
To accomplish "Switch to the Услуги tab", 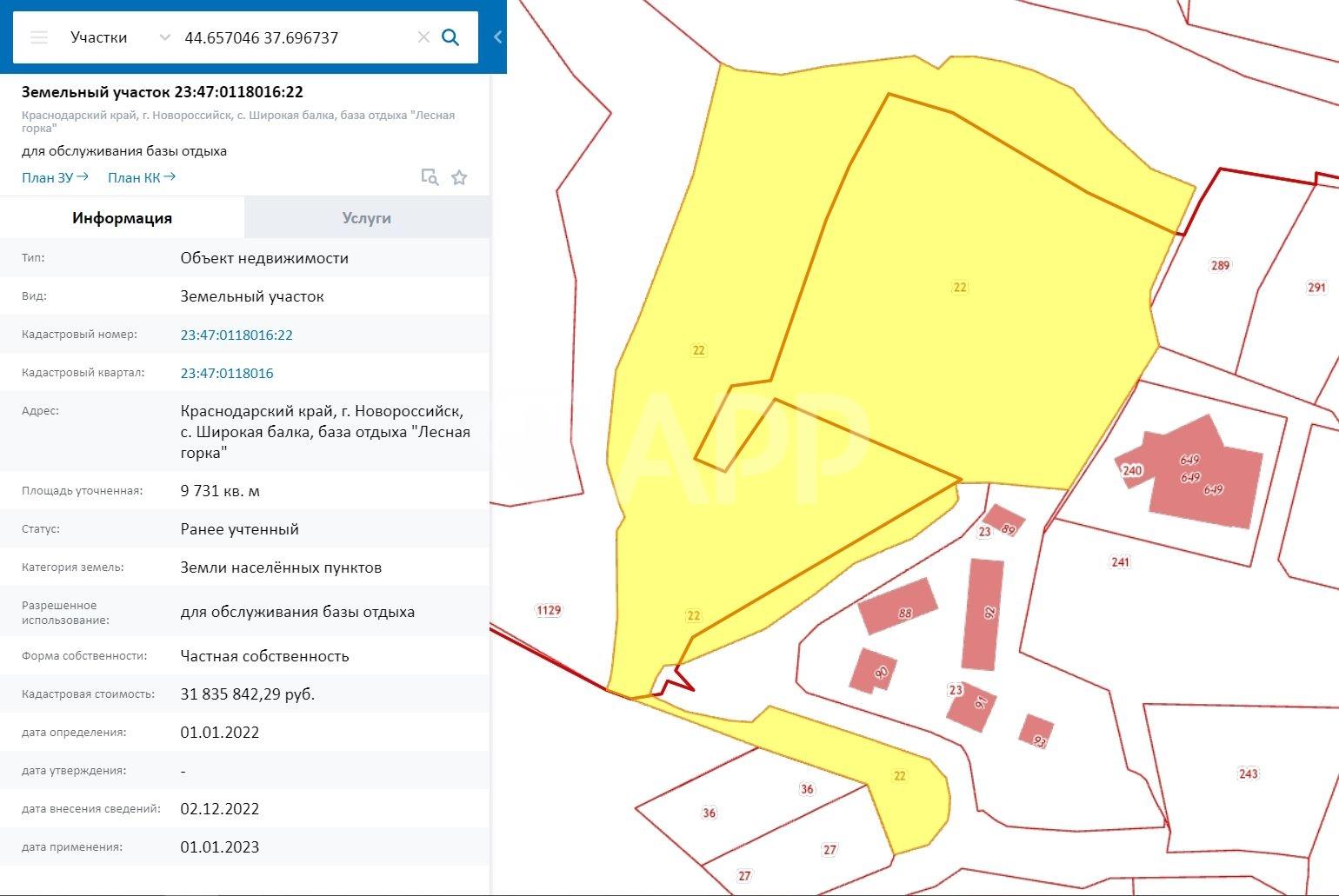I will click(x=366, y=218).
